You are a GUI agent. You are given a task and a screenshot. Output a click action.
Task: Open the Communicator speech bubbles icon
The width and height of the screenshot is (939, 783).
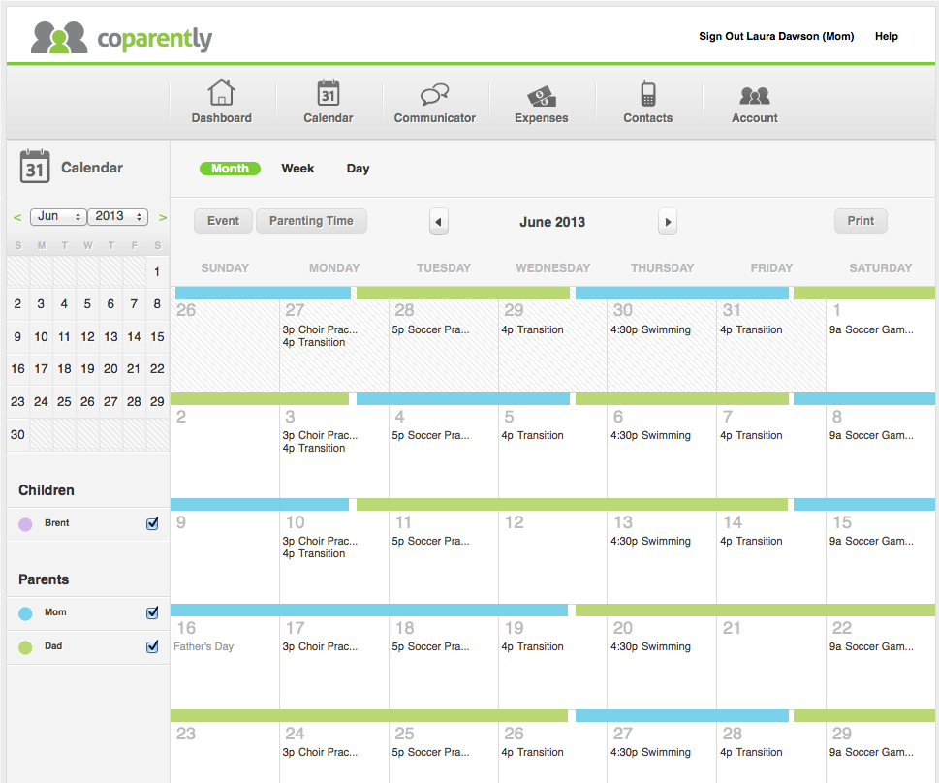tap(435, 94)
